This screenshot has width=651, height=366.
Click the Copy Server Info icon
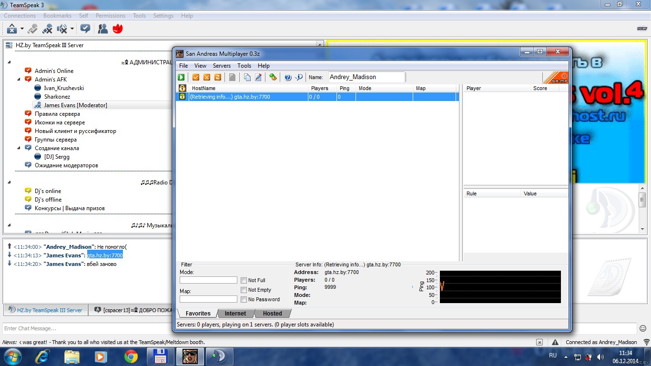[247, 77]
